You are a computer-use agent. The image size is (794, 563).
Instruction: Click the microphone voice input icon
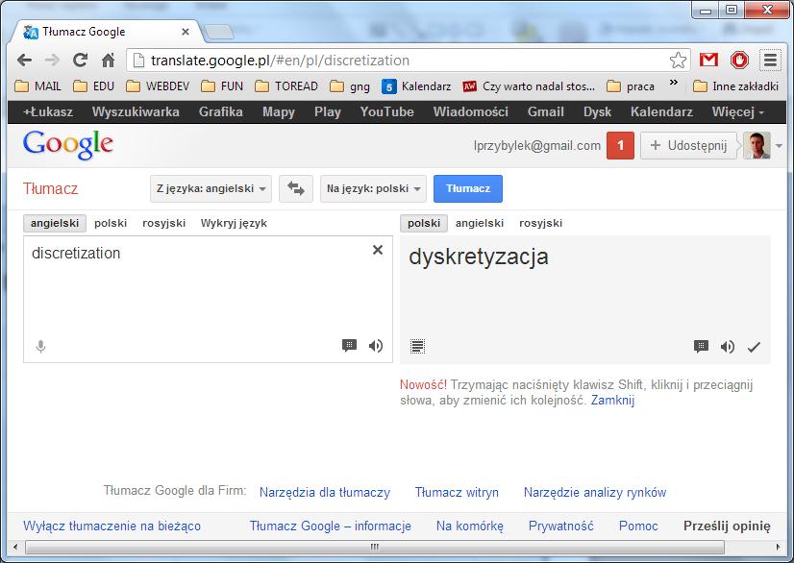click(x=41, y=346)
